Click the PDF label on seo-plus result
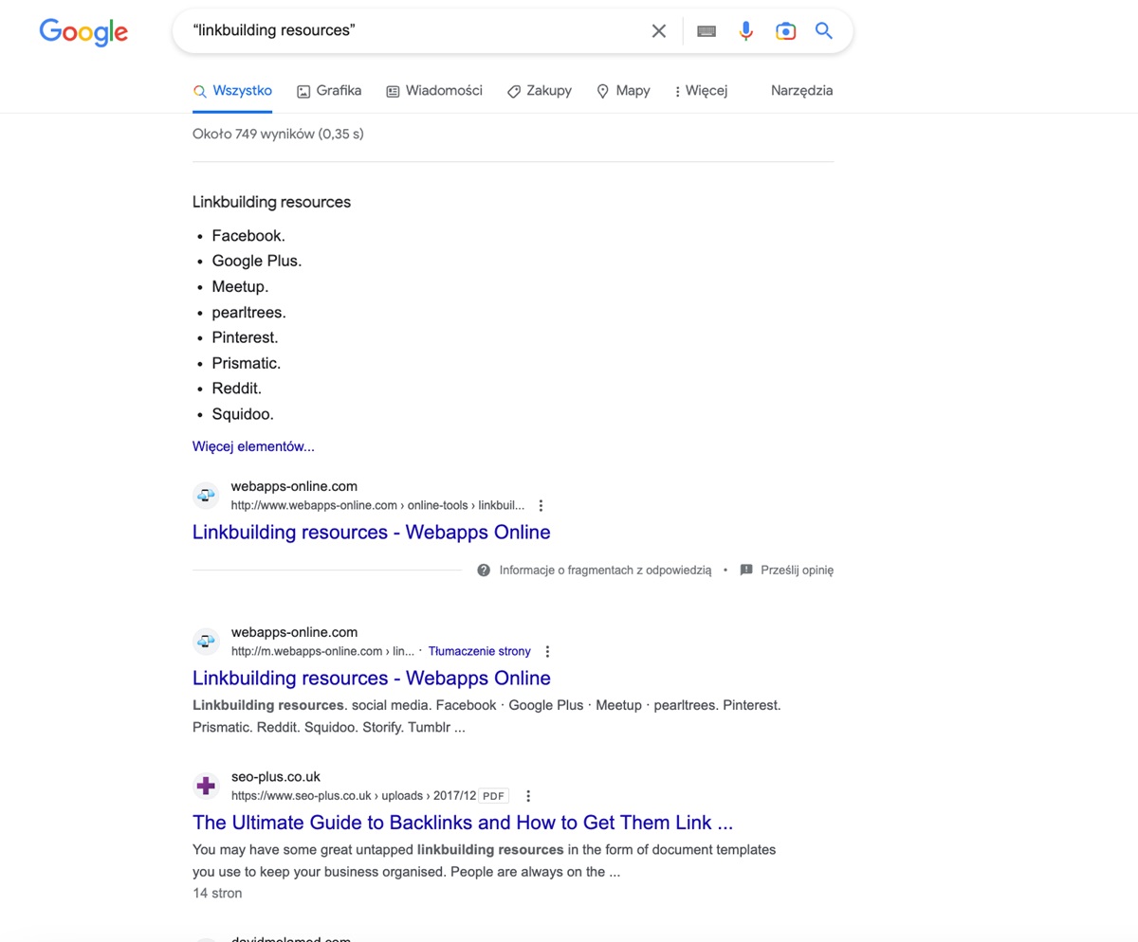 493,796
